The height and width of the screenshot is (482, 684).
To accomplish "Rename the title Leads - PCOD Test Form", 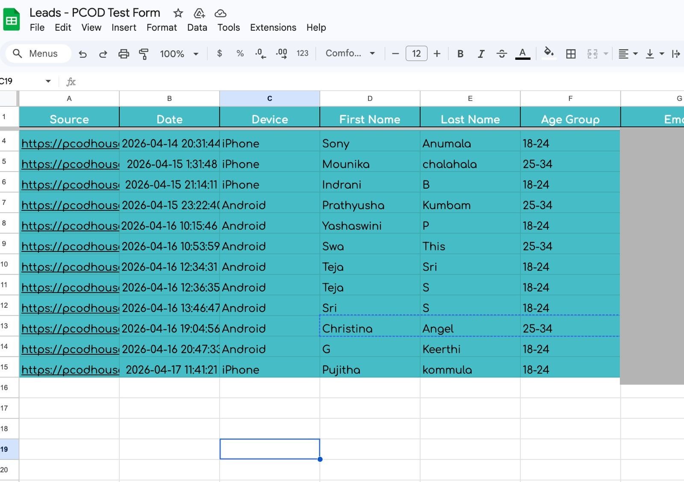I will (95, 13).
